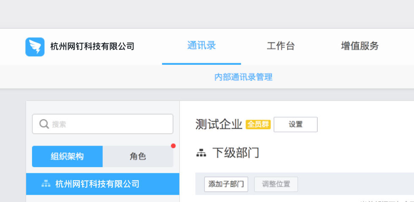Focus the 搜索 input field
This screenshot has width=414, height=202.
coord(103,124)
